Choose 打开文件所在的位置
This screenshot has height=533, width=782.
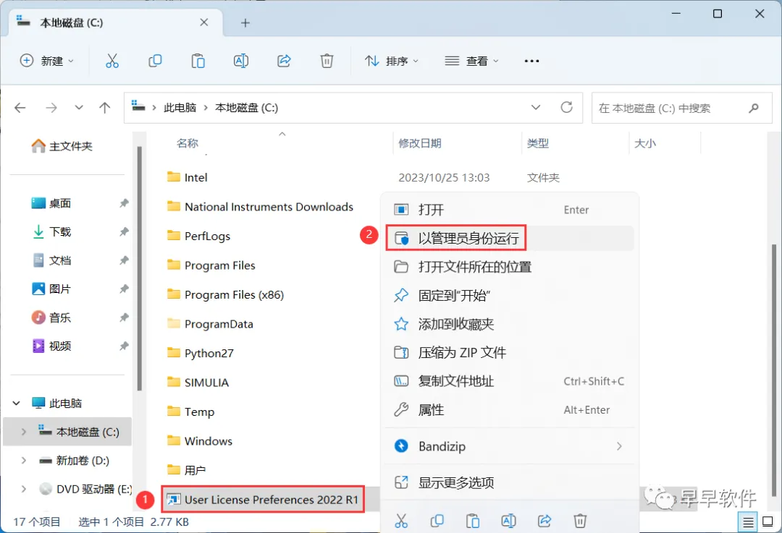(x=510, y=267)
